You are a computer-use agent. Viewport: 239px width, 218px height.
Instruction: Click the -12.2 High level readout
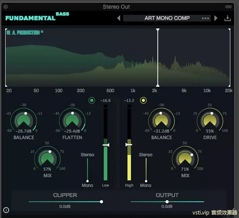129,101
